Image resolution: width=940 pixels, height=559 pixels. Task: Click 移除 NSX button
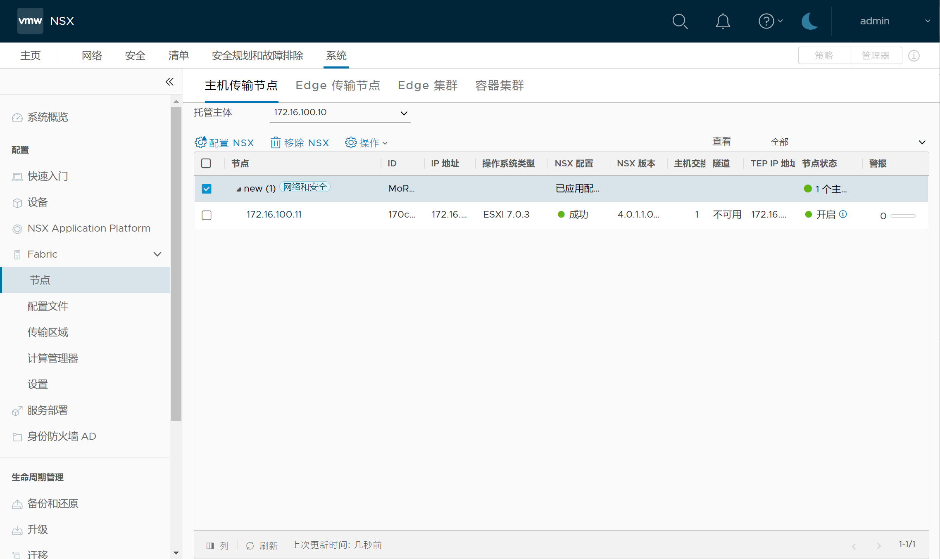pyautogui.click(x=300, y=143)
